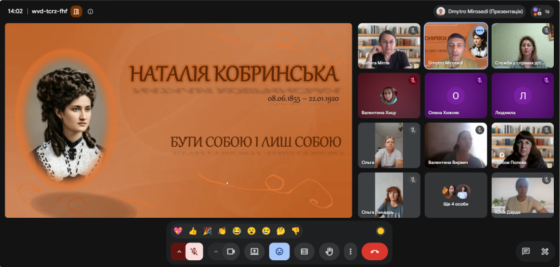This screenshot has height=267, width=560.
Task: Select Олена Хижняк participant tile
Action: coord(456,96)
